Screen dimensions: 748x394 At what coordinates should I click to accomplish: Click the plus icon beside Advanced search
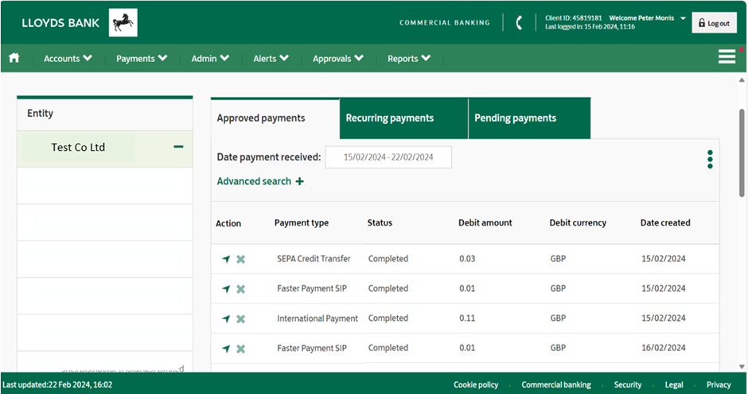pos(299,182)
